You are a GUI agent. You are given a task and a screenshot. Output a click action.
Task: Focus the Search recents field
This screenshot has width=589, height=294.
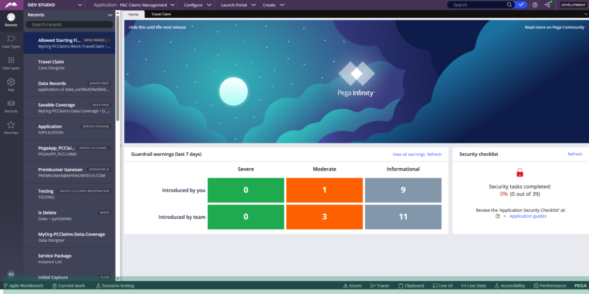[x=69, y=24]
